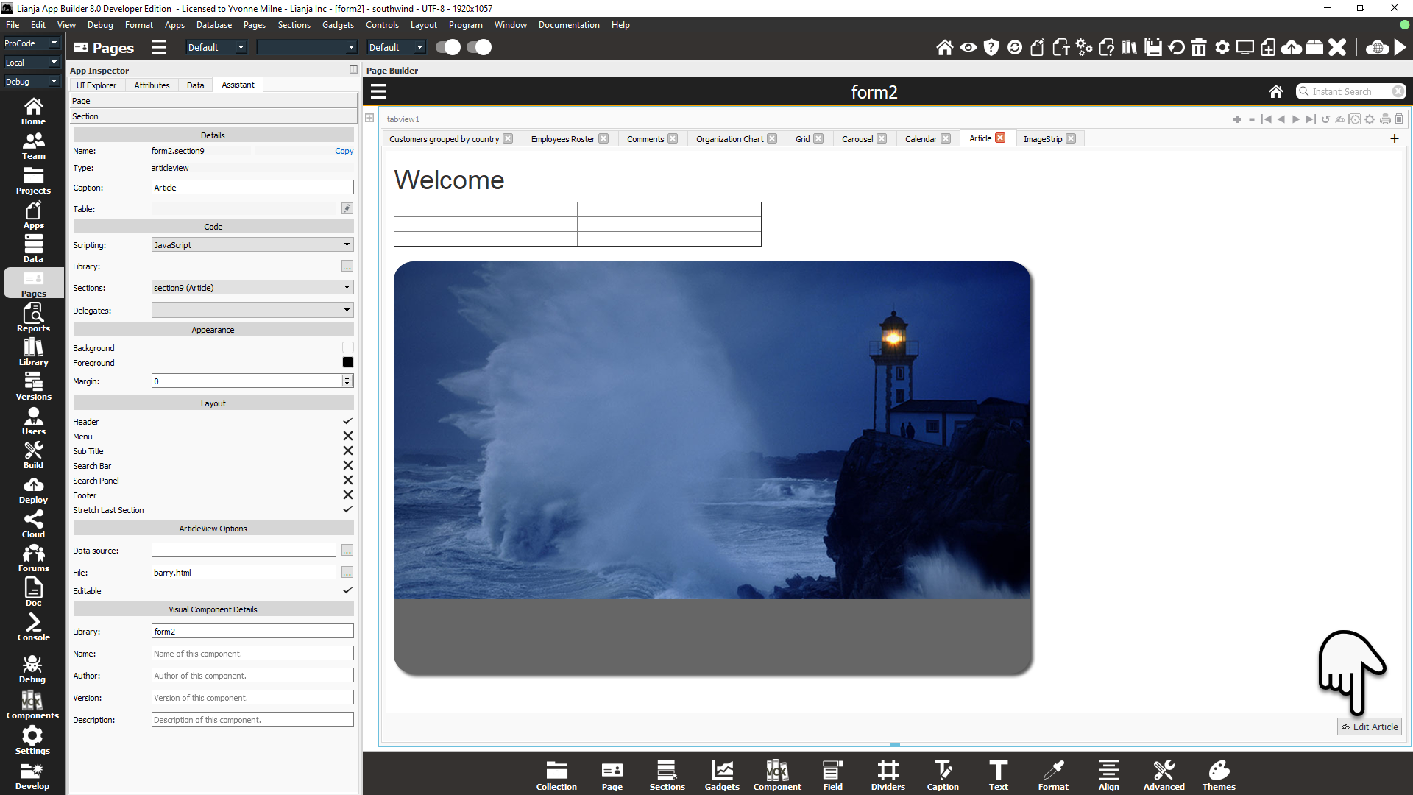Open the Versions sidebar icon
Image resolution: width=1413 pixels, height=795 pixels.
[33, 386]
